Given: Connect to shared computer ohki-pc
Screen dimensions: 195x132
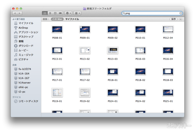Looking at the screenshot, I should tap(21, 87).
